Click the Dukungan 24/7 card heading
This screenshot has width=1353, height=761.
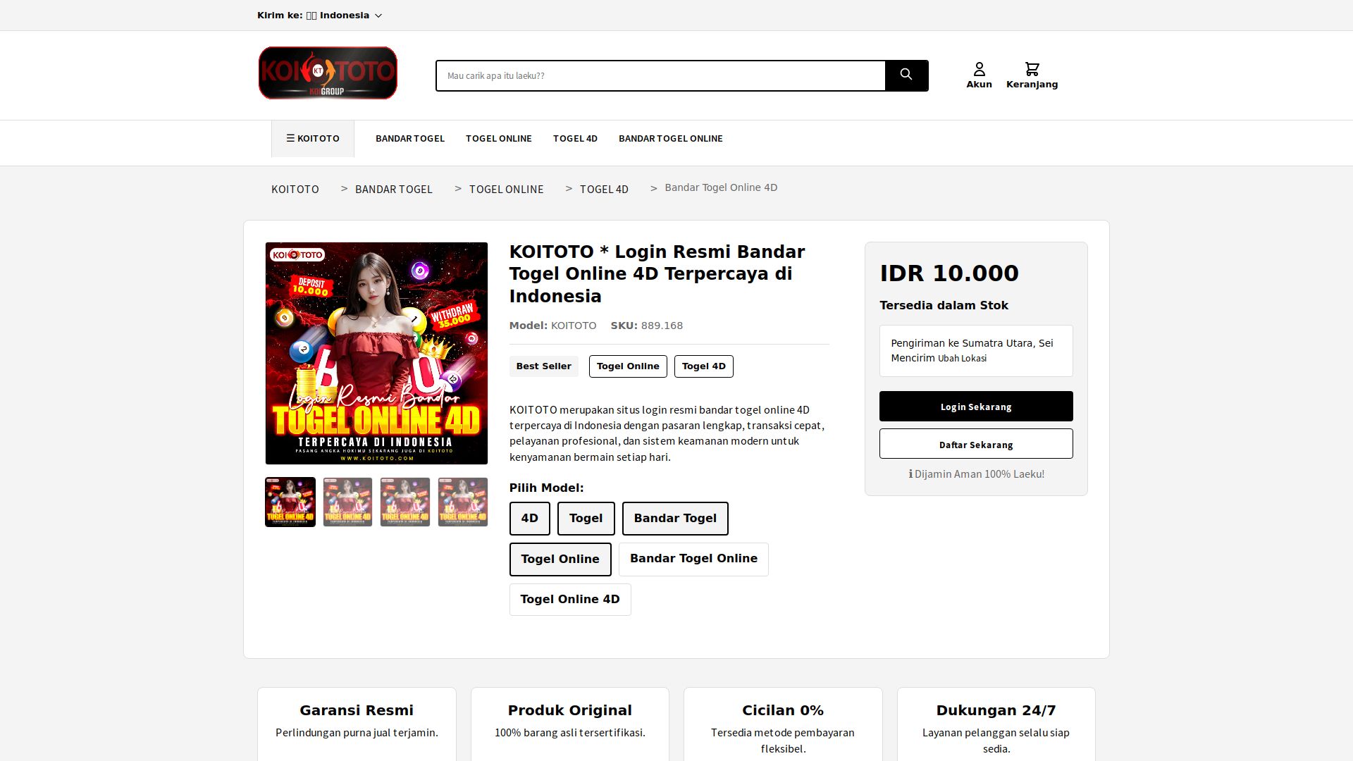coord(996,710)
